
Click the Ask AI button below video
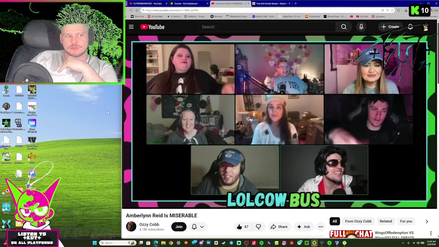[303, 227]
